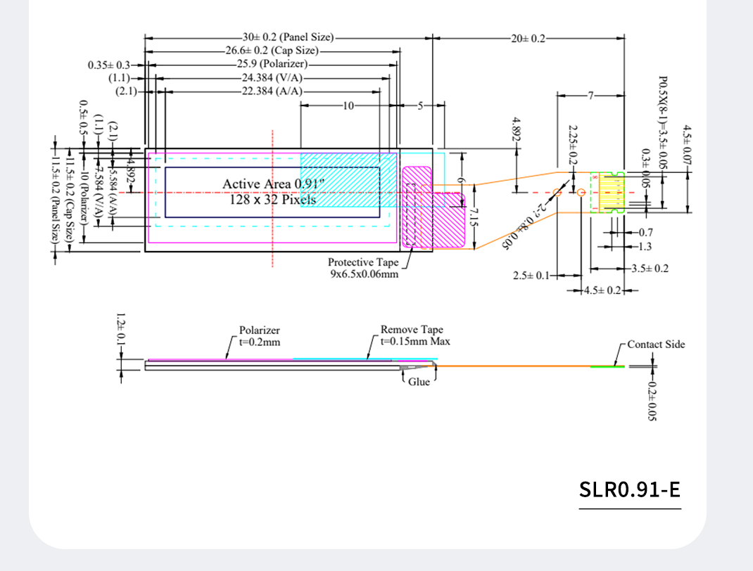This screenshot has height=571, width=753.
Task: Click the '10' dimension above the cyan hatched area
Action: (x=348, y=105)
